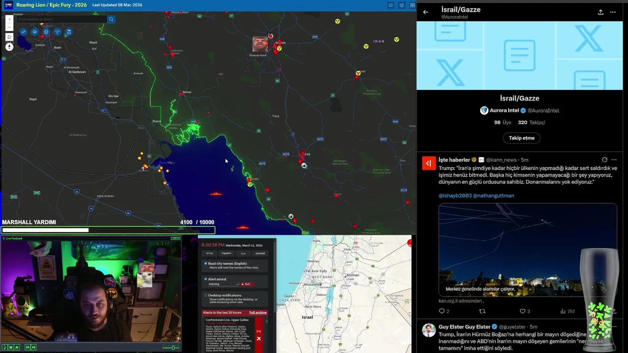This screenshot has height=353, width=628.
Task: Open the @nathanguttman mention link
Action: coord(494,196)
